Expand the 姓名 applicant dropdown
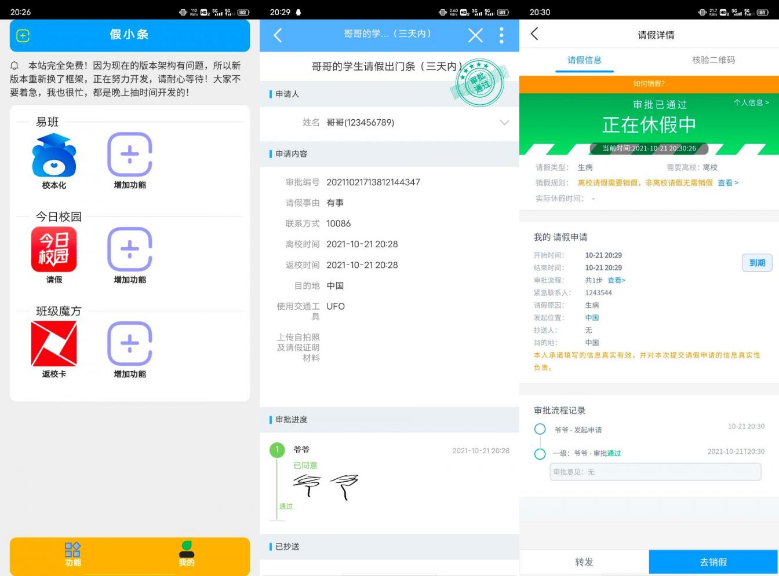This screenshot has width=779, height=576. click(x=504, y=123)
